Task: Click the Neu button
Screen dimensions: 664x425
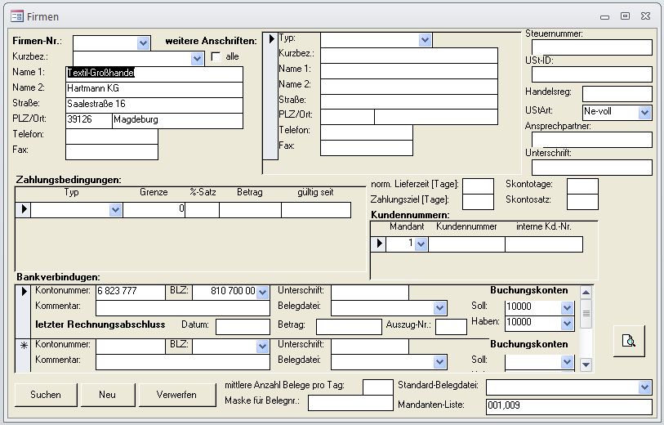Action: click(108, 395)
